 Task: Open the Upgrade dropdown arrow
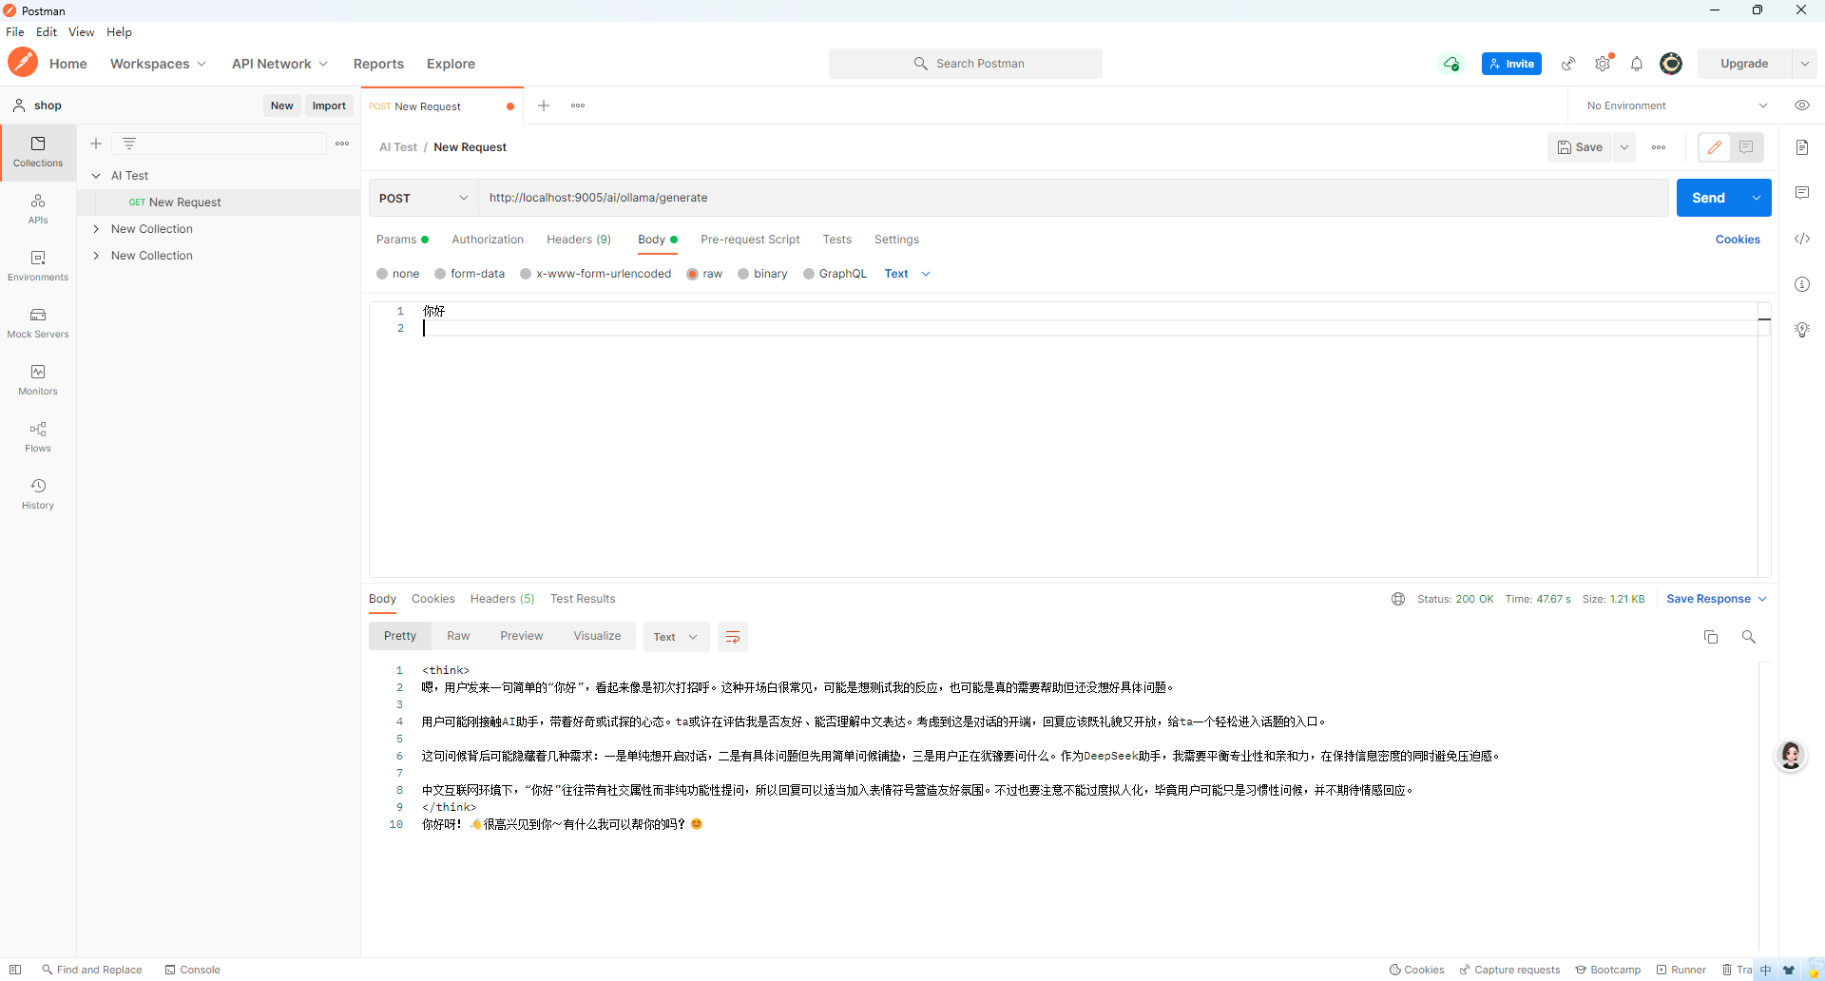coord(1805,64)
